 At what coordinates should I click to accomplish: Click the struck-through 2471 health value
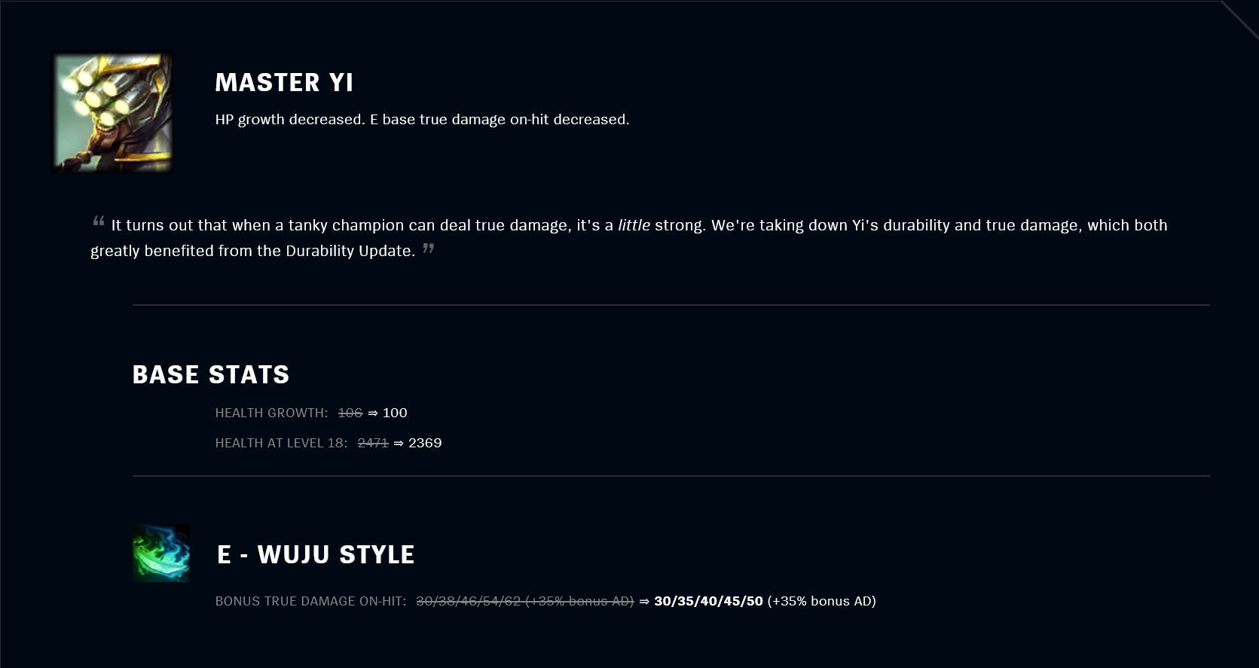373,443
